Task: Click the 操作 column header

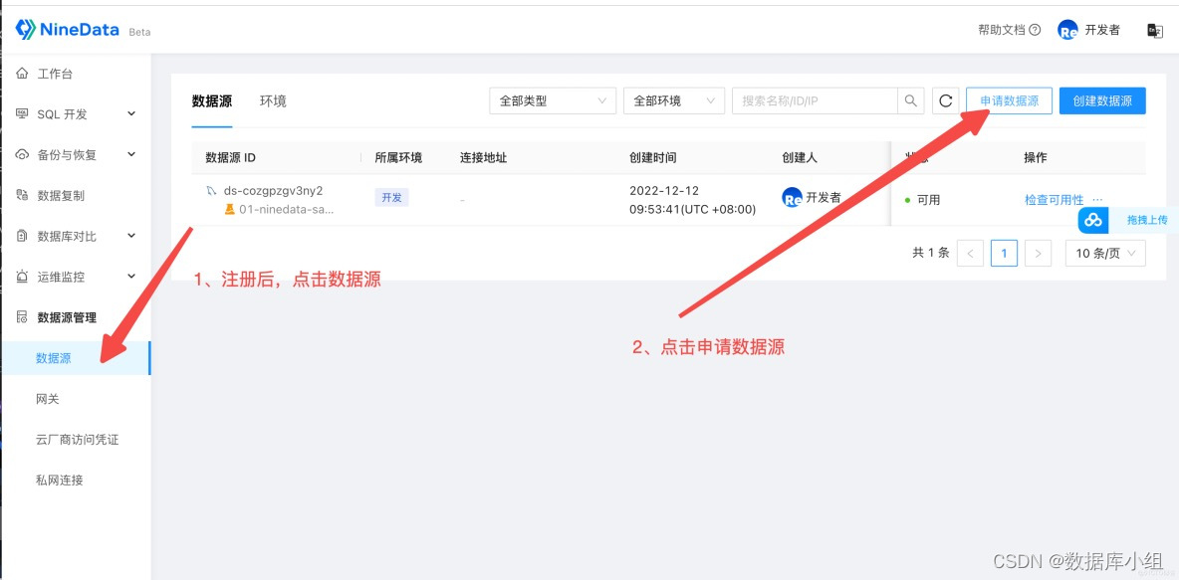Action: point(1036,158)
